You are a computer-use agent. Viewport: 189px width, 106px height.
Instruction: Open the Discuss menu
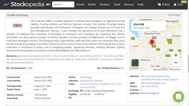point(129,4)
